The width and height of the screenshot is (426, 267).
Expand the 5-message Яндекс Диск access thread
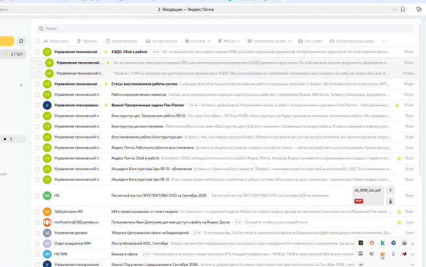pos(238,222)
